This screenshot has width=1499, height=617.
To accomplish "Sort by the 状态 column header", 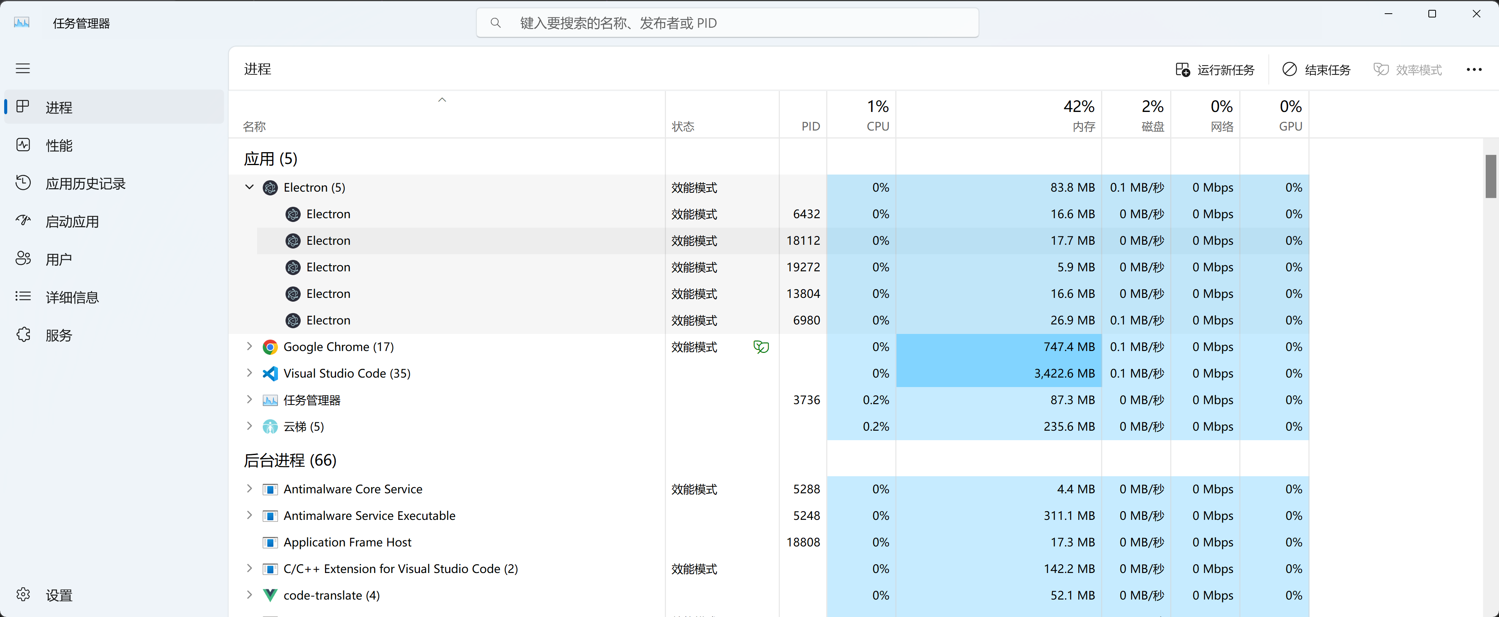I will [x=722, y=115].
